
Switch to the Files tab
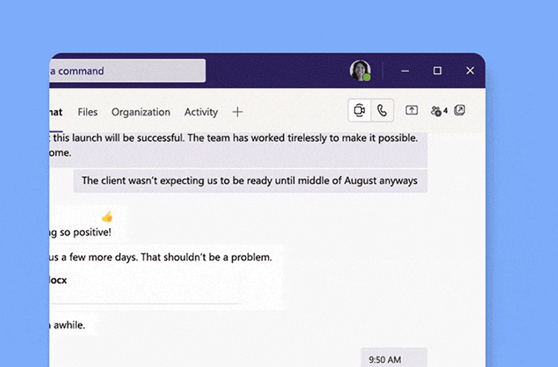pyautogui.click(x=88, y=112)
